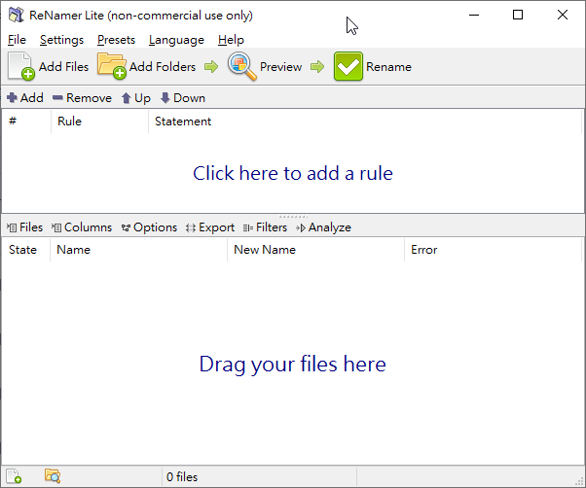Click the Error column header
The height and width of the screenshot is (488, 586).
click(x=493, y=249)
